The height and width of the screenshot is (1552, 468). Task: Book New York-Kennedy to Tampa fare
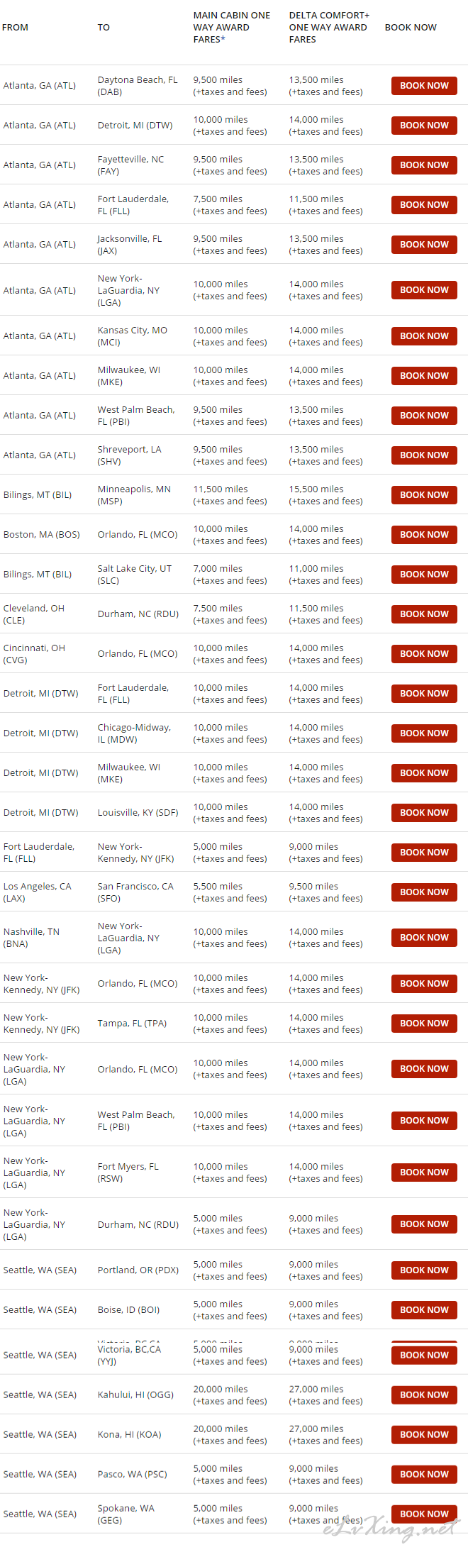[x=424, y=1024]
